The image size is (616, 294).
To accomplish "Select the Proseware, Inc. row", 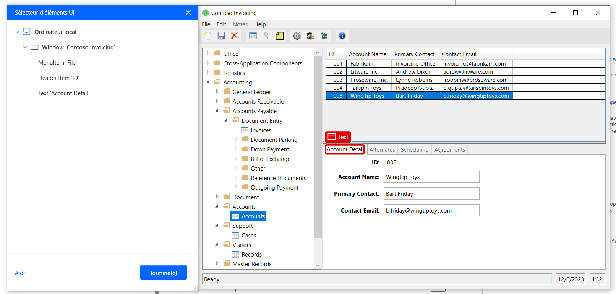I will [465, 80].
